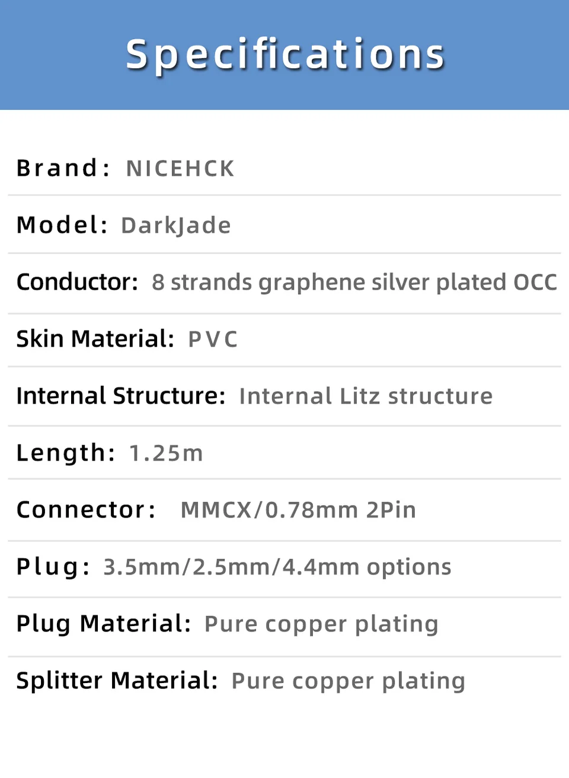This screenshot has height=778, width=569.
Task: Click the Specifications header title
Action: (285, 56)
